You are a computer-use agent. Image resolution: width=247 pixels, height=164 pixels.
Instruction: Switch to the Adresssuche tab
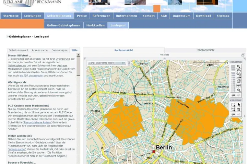tap(40, 50)
